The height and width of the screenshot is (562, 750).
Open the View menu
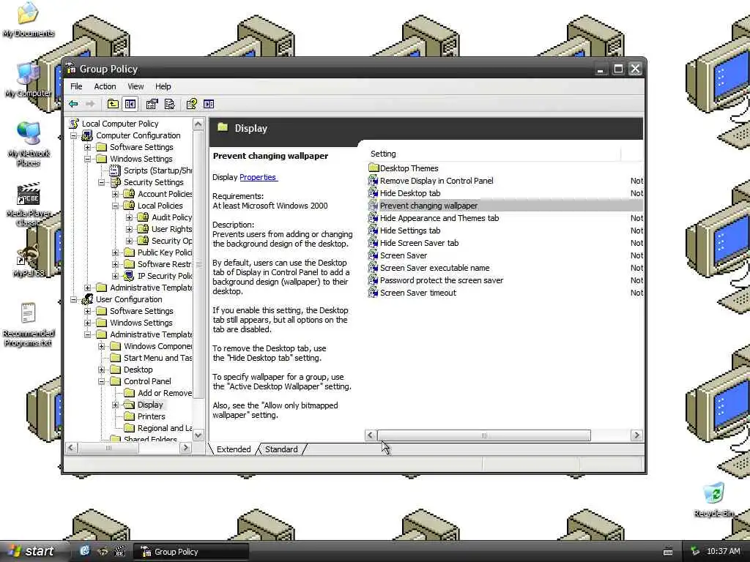135,86
